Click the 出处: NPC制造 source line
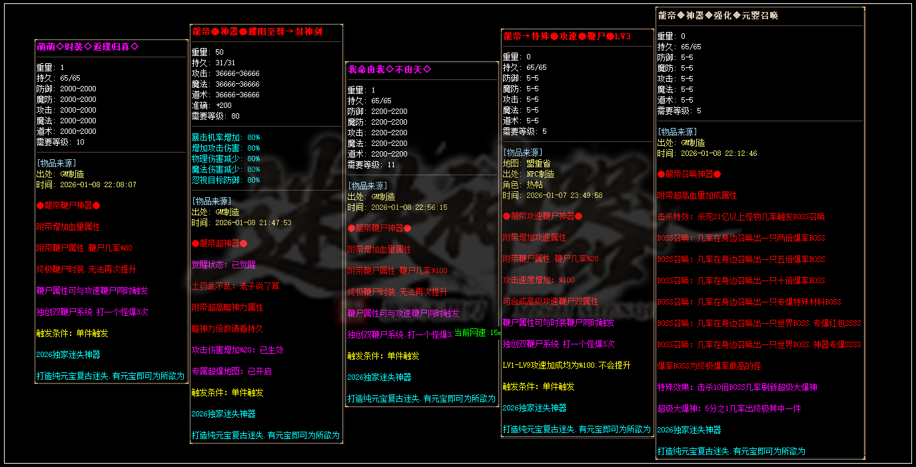The width and height of the screenshot is (916, 467). [528, 174]
